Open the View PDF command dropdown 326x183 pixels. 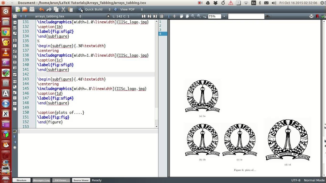[x=142, y=9]
